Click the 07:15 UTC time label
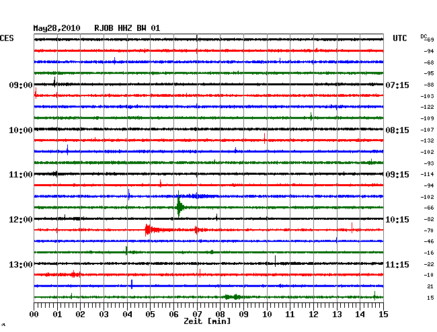This screenshot has width=437, height=332. point(397,85)
